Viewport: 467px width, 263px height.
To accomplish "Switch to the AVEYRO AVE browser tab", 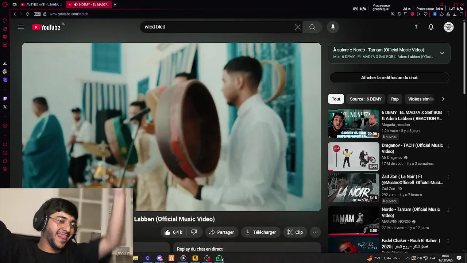I will click(41, 4).
